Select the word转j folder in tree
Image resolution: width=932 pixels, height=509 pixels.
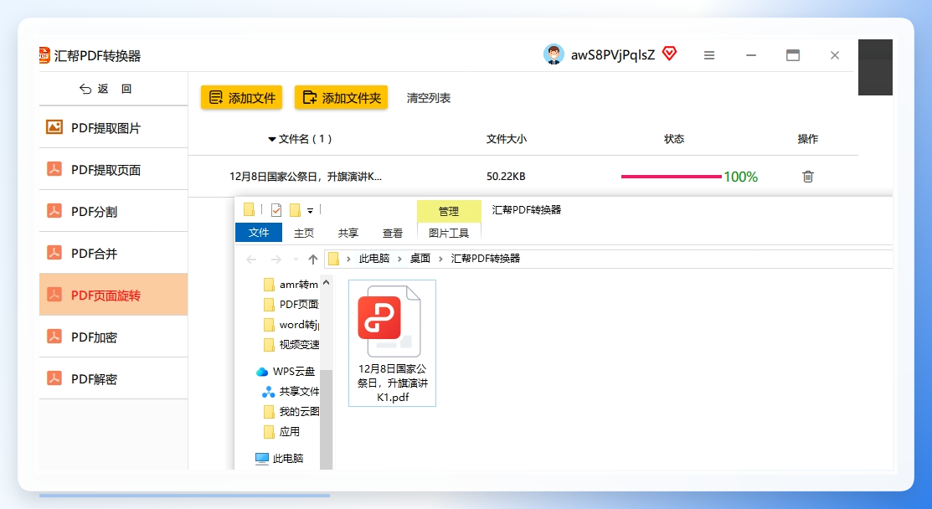[291, 325]
